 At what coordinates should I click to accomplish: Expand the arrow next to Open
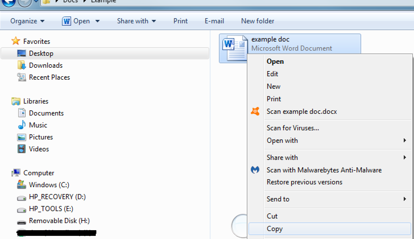click(x=98, y=21)
